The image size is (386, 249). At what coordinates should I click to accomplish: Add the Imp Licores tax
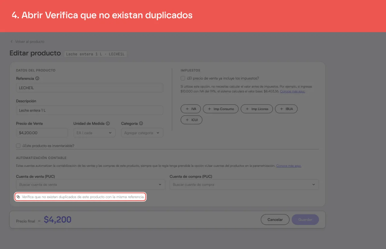[257, 109]
